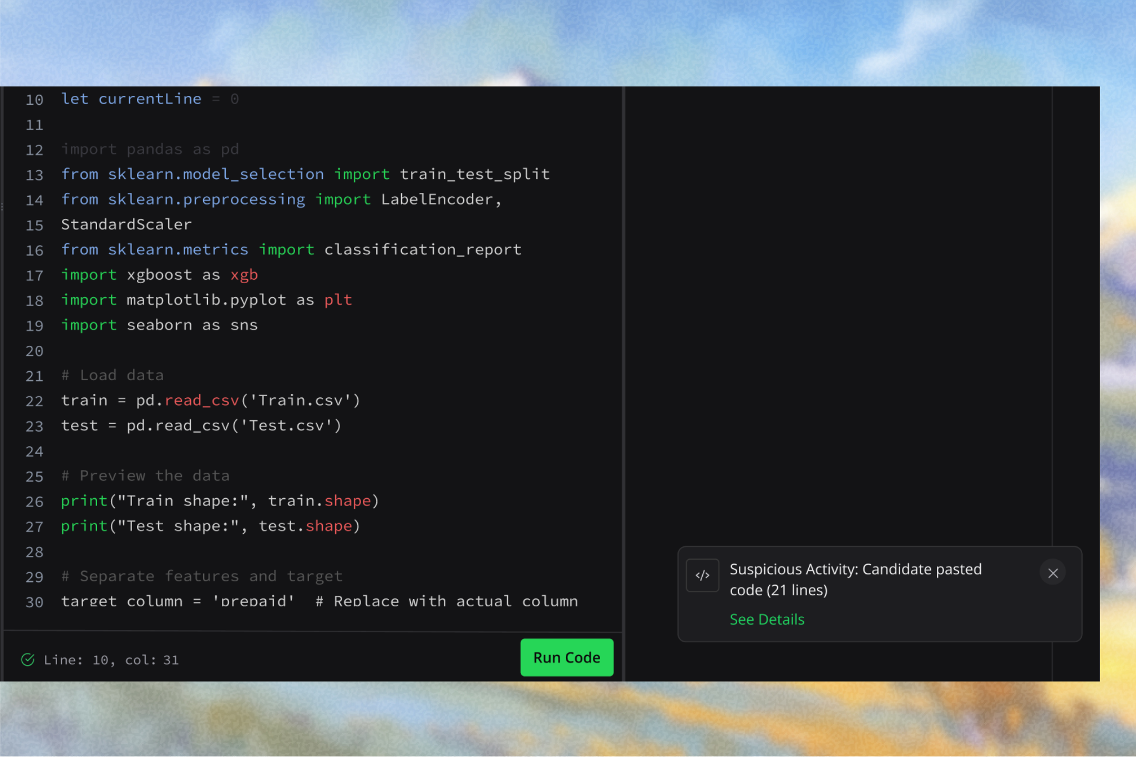Click the Suspicious Activity notification message text

pyautogui.click(x=855, y=579)
